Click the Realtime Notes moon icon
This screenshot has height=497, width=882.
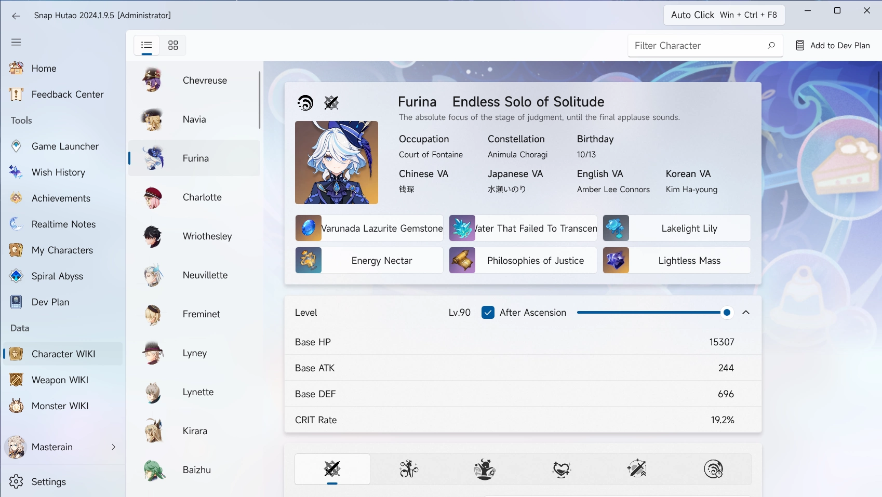click(16, 224)
